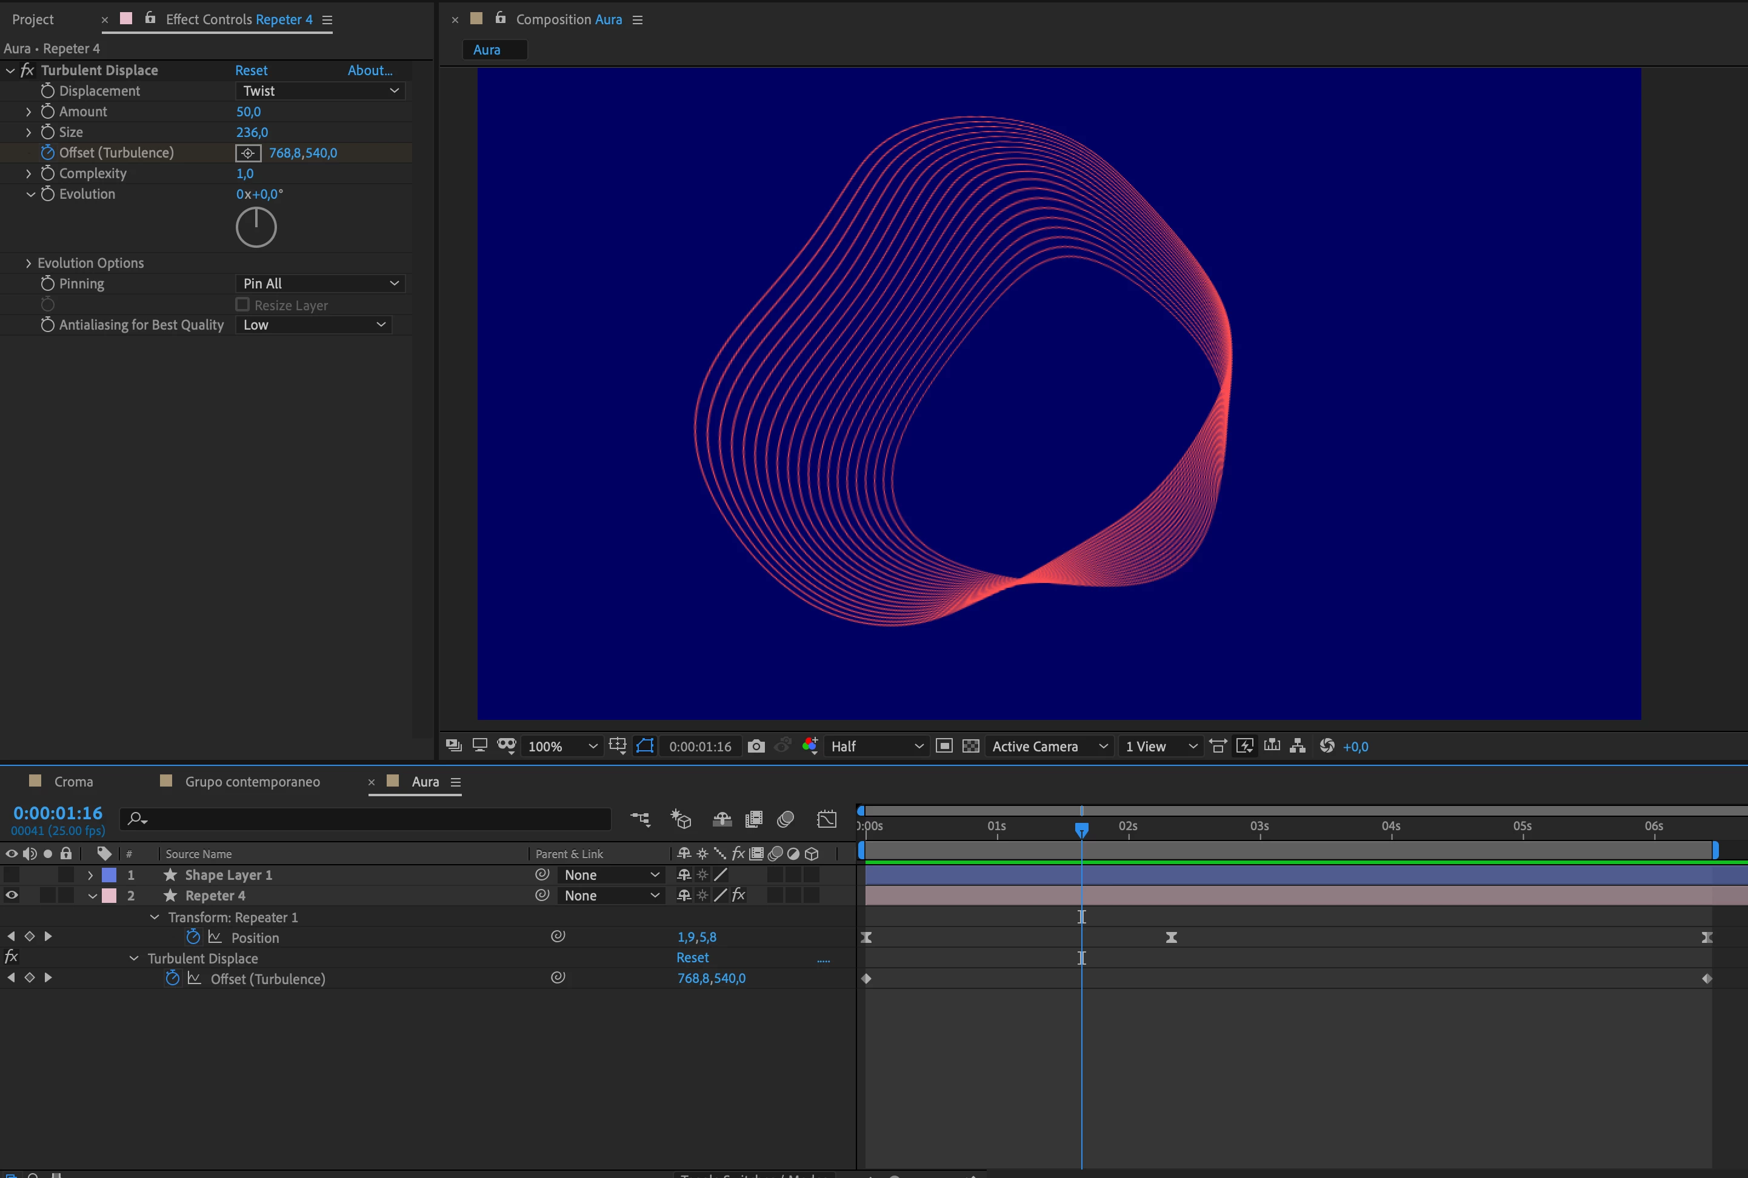The width and height of the screenshot is (1748, 1178).
Task: Open the Graph Editor in timeline
Action: [x=827, y=819]
